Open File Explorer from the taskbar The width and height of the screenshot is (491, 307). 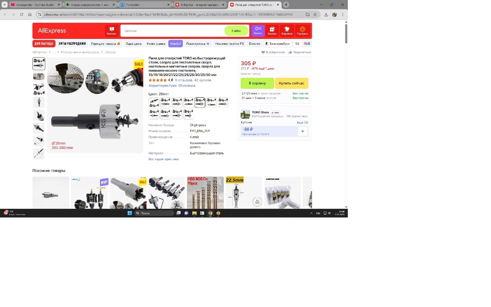click(194, 213)
